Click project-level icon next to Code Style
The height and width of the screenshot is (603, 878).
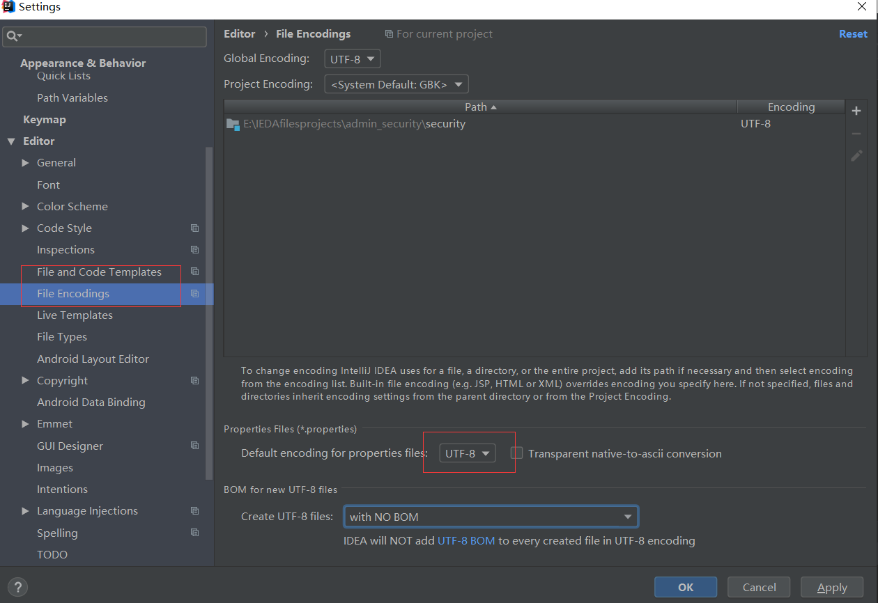[194, 228]
